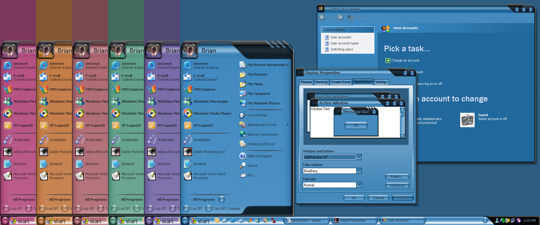This screenshot has width=540, height=225.
Task: Switch to Themes tab
Action: [306, 82]
